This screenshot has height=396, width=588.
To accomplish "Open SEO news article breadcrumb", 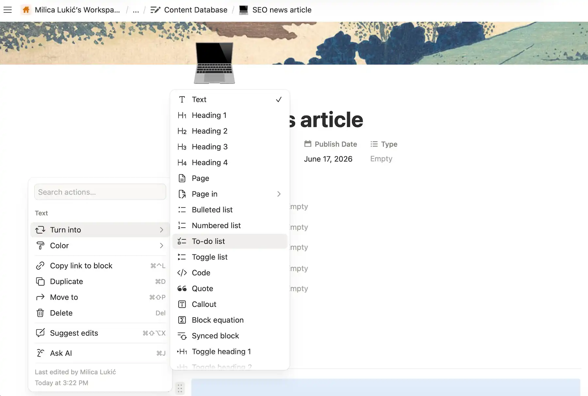I will point(282,10).
